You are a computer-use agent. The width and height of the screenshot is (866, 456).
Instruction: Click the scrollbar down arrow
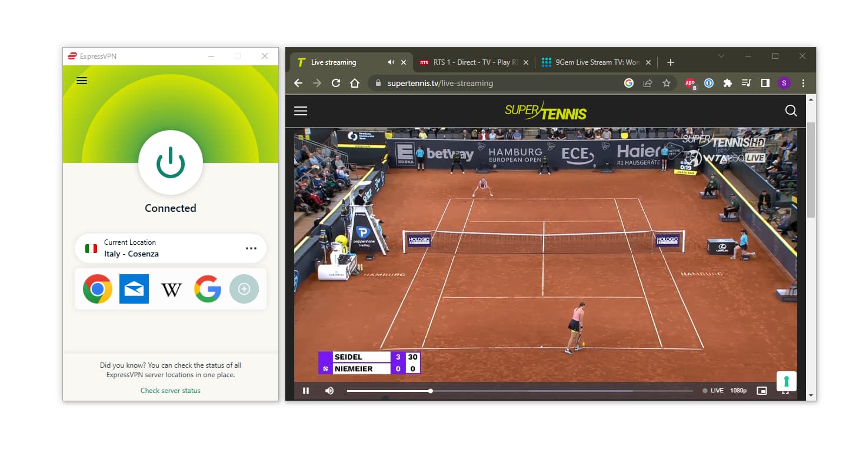pyautogui.click(x=811, y=395)
